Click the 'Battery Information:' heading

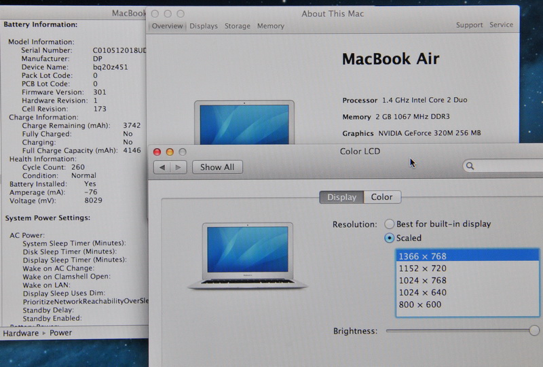click(41, 24)
